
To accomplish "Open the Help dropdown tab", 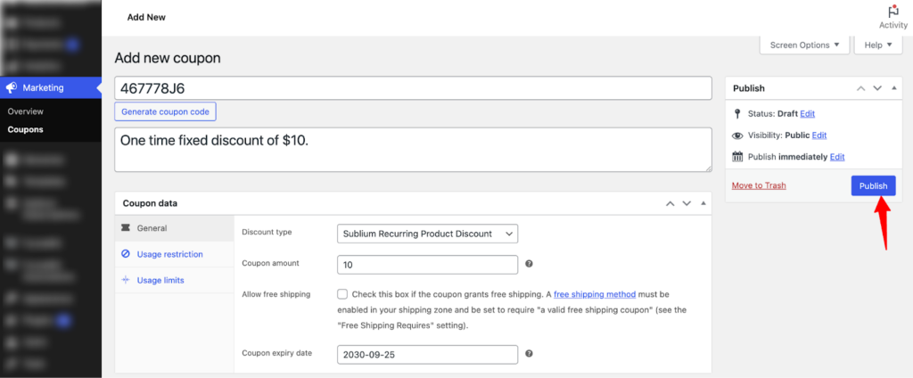I will coord(877,45).
